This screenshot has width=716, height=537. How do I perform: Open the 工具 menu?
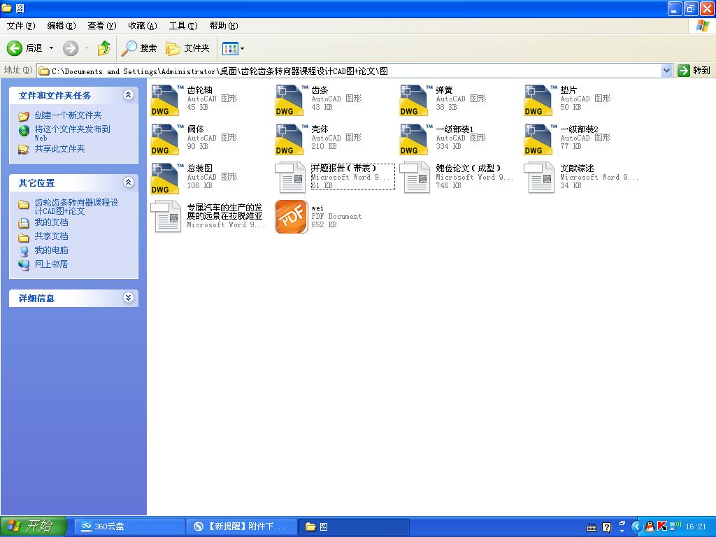(x=181, y=25)
